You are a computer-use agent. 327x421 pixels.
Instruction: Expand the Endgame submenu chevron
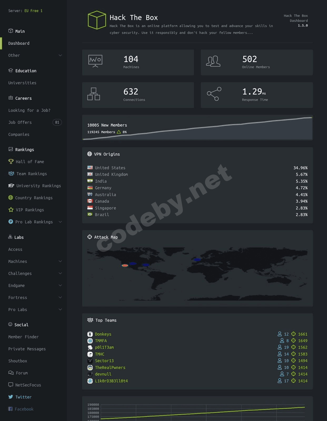point(60,285)
